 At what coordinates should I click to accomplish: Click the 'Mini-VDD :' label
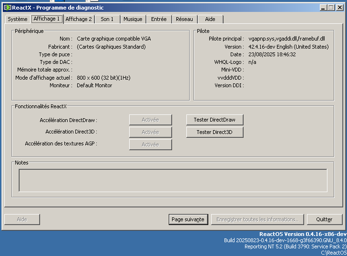(233, 70)
